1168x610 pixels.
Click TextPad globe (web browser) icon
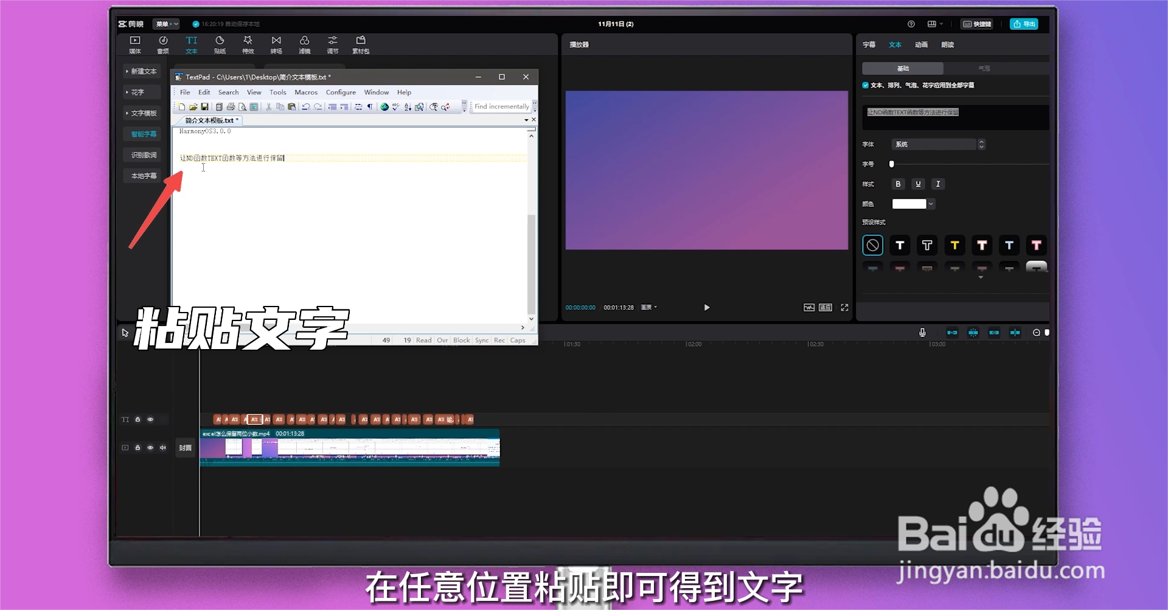[384, 107]
